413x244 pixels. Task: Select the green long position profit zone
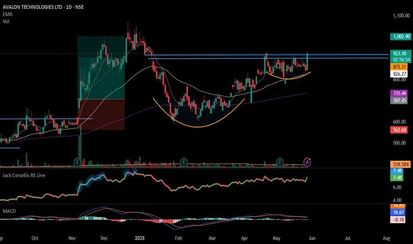[x=101, y=68]
